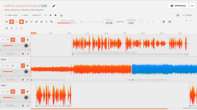Click the Add button
197x110 pixels.
click(x=24, y=15)
